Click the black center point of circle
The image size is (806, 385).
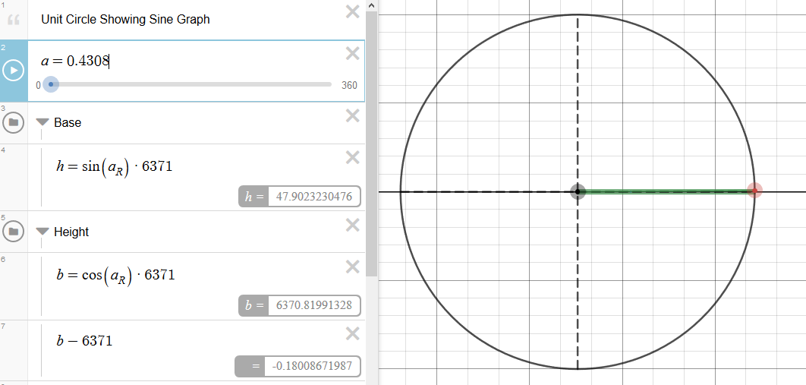pyautogui.click(x=578, y=191)
